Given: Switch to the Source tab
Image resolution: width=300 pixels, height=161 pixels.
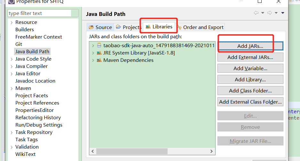Looking at the screenshot, I should coord(100,27).
